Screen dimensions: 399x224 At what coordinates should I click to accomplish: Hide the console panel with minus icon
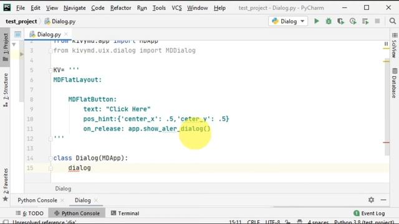[x=383, y=200]
